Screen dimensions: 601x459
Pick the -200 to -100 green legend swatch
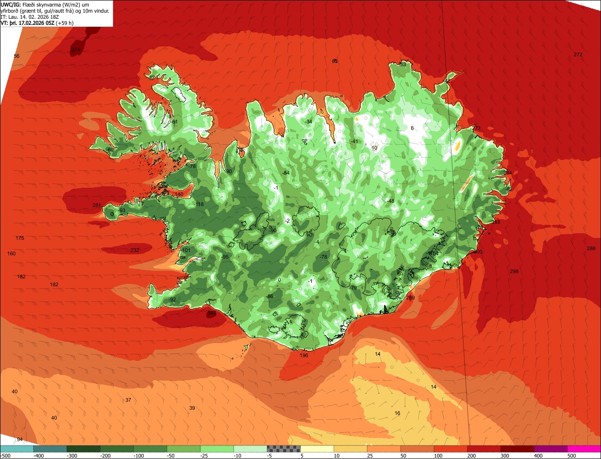(x=117, y=449)
